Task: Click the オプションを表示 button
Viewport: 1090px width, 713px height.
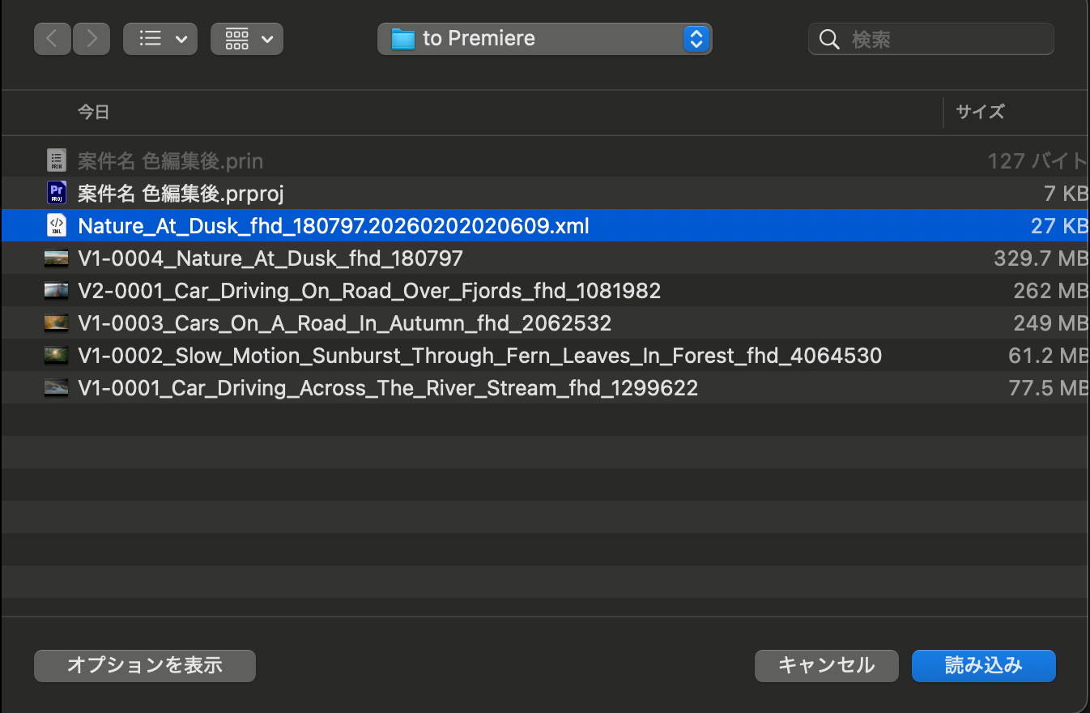Action: [x=145, y=666]
